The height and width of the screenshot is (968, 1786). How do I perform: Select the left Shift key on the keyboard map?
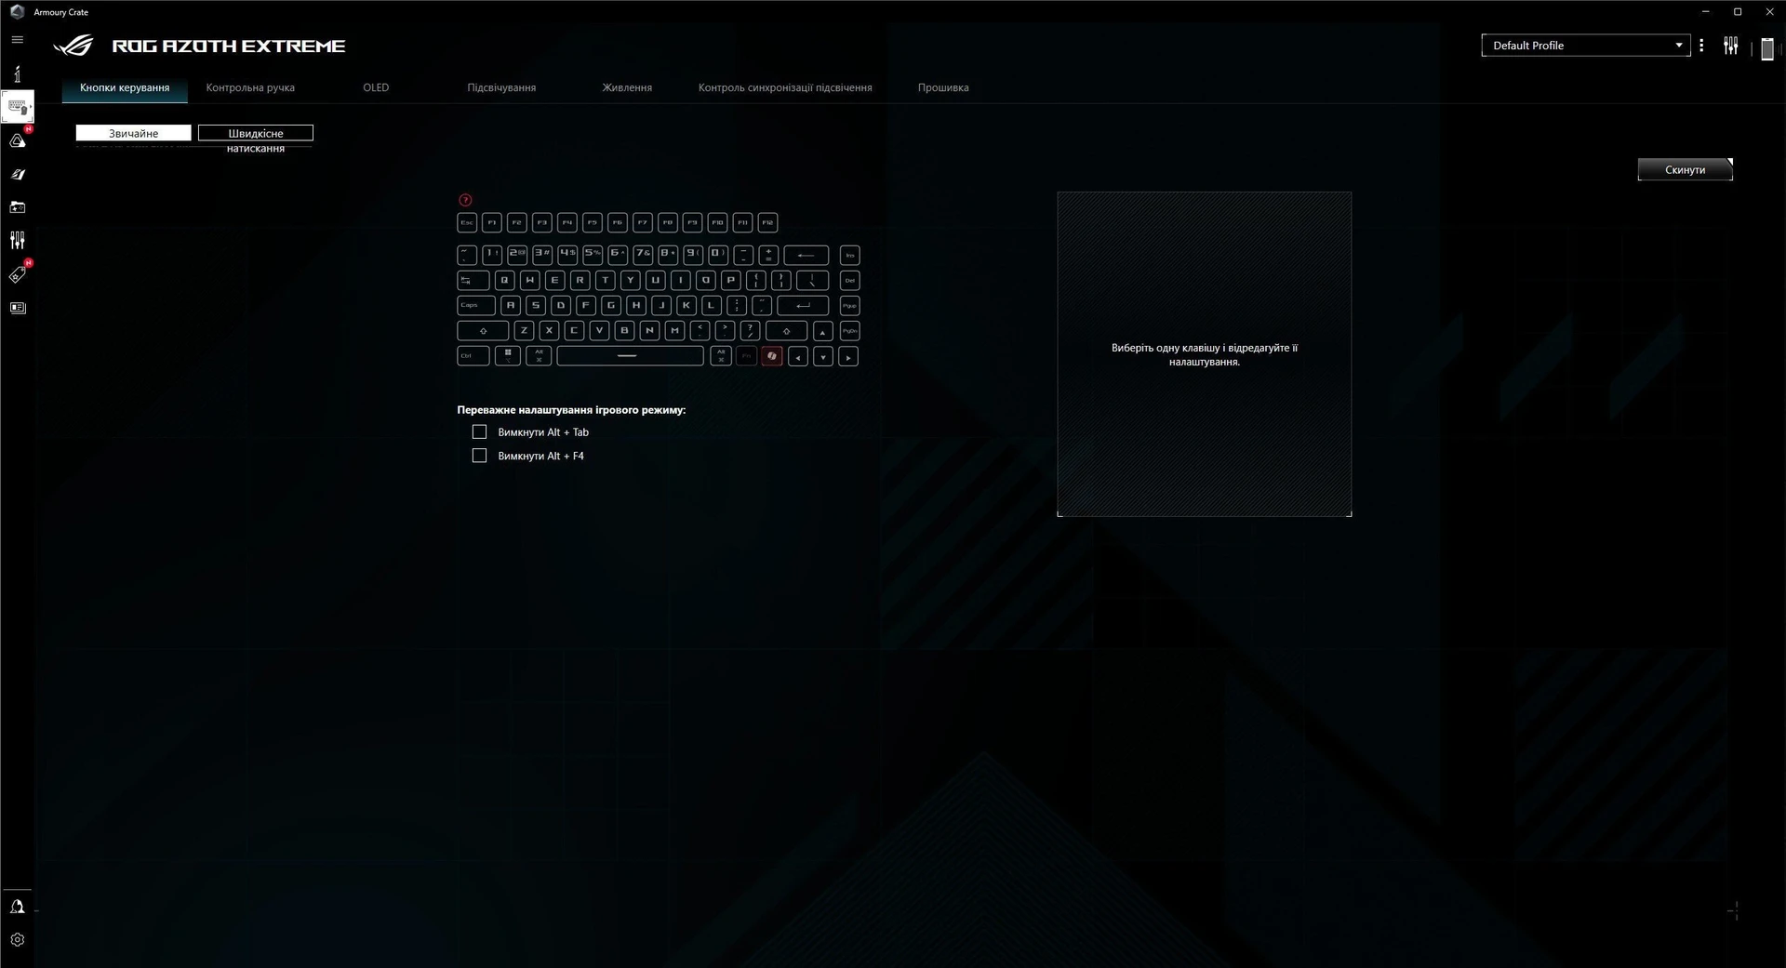coord(483,331)
